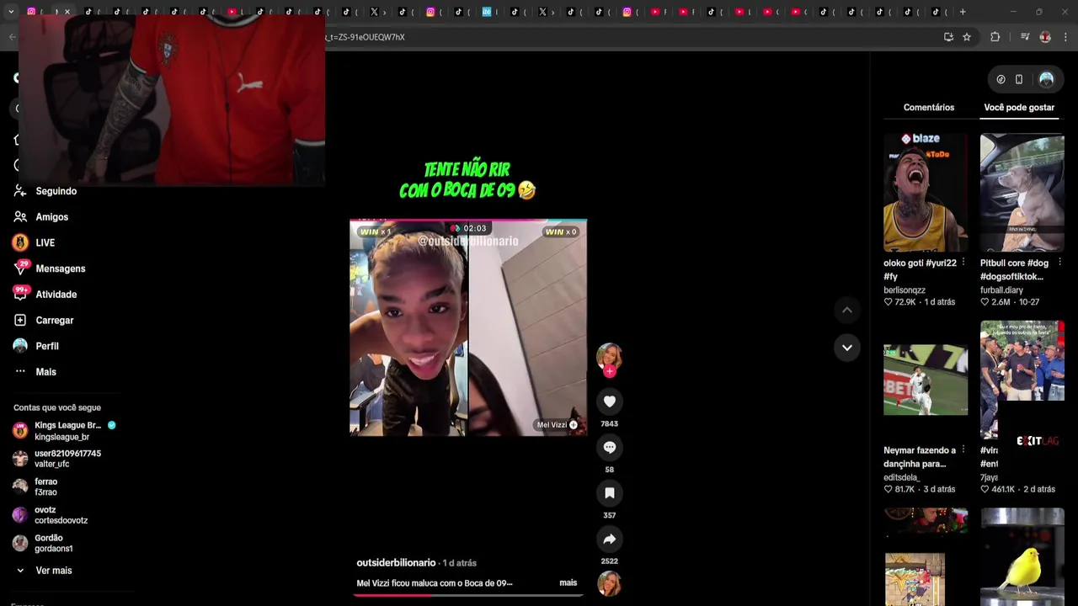Open comments via the speech bubble icon
The image size is (1078, 606).
click(x=610, y=447)
